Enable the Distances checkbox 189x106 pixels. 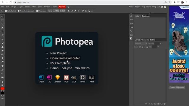pyautogui.click(x=37, y=11)
